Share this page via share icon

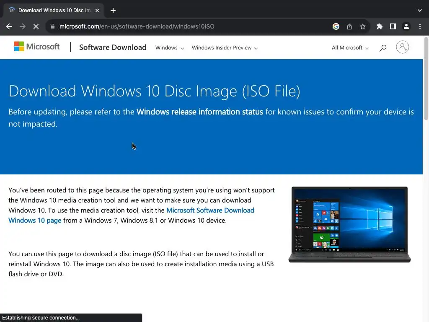tap(349, 26)
